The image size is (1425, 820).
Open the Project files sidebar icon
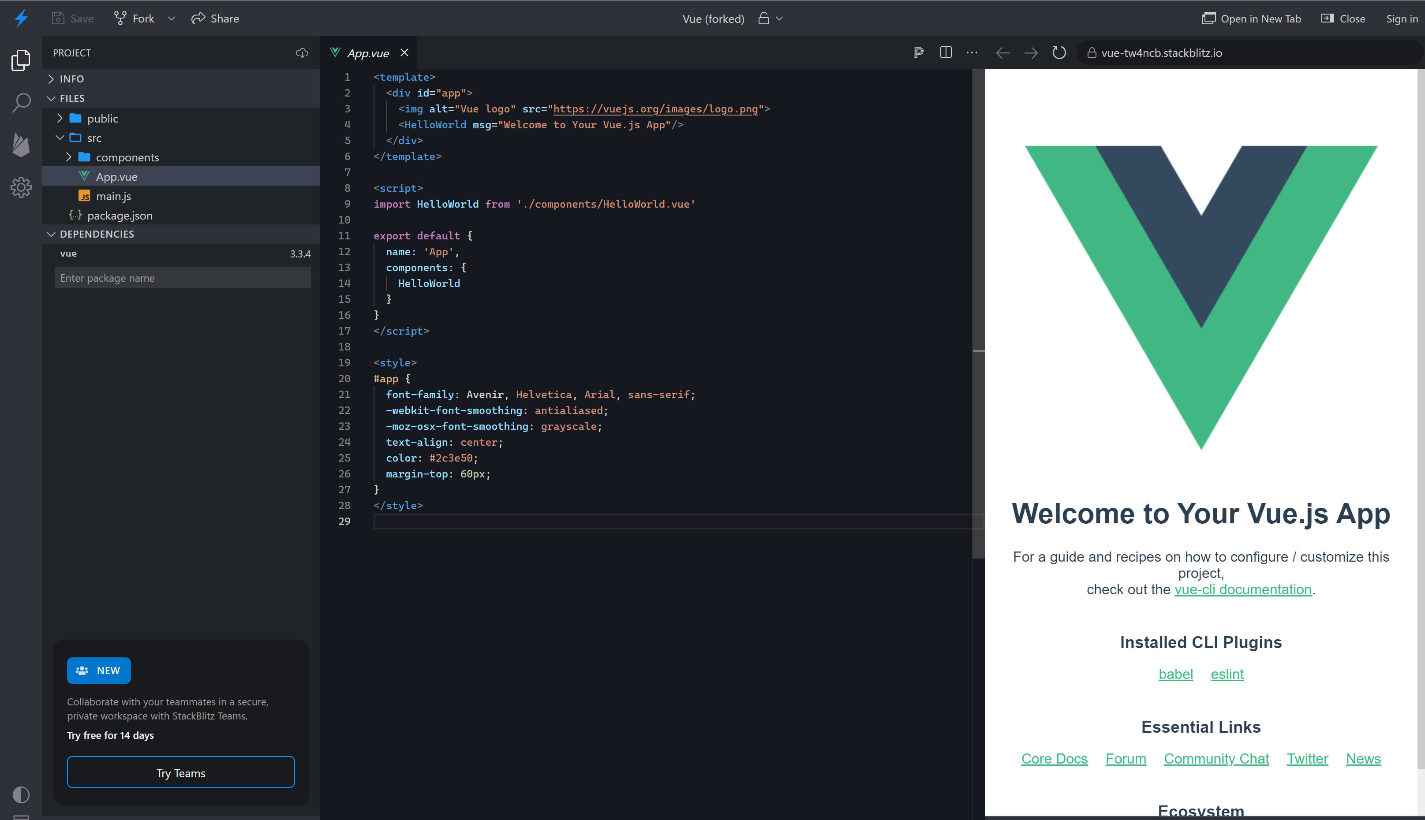[21, 60]
